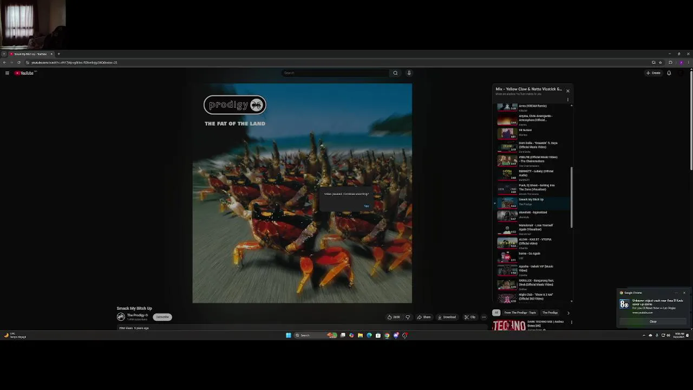Viewport: 693px width, 390px height.
Task: Open Microsoft Edge from taskbar
Action: (x=369, y=335)
